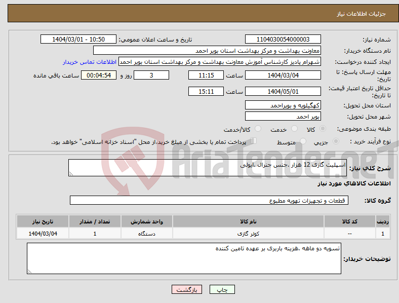399x303 pixels.
Task: Click the واحد شمارش column header
Action: point(147,221)
